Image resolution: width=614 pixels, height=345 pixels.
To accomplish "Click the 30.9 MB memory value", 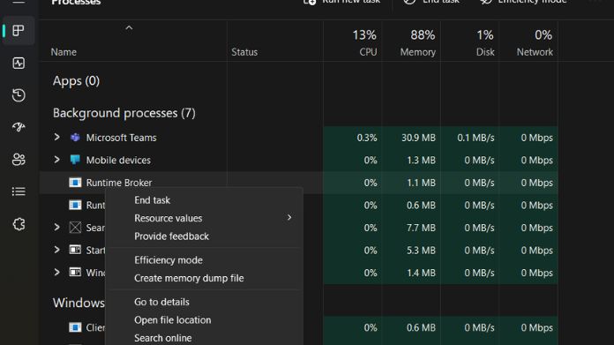I will point(418,138).
